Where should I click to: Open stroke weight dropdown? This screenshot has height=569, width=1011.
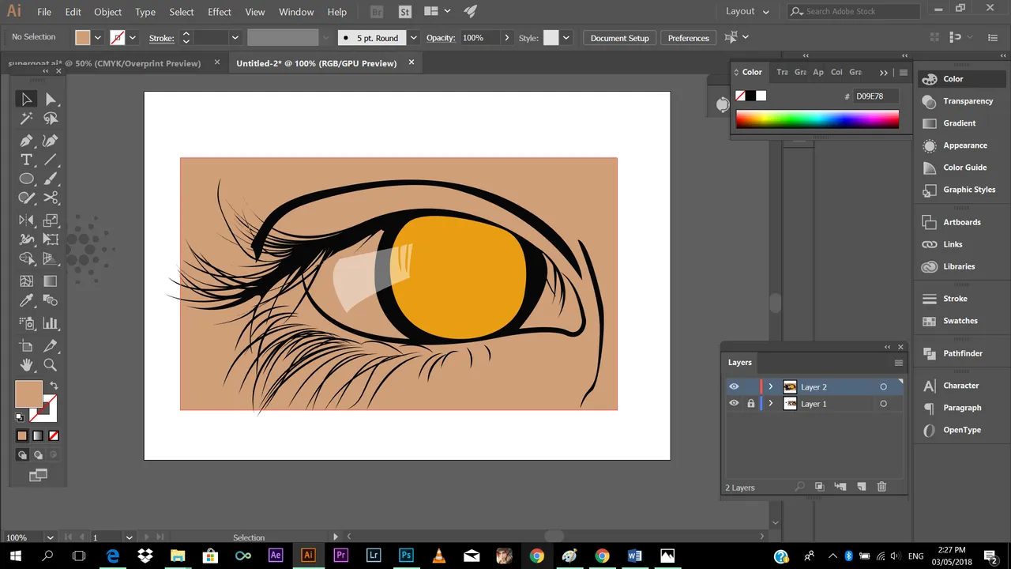coord(235,38)
